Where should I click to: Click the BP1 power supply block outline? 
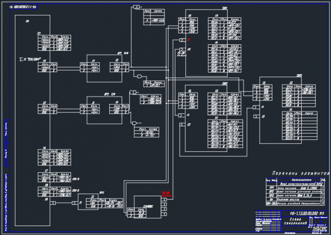point(104,68)
